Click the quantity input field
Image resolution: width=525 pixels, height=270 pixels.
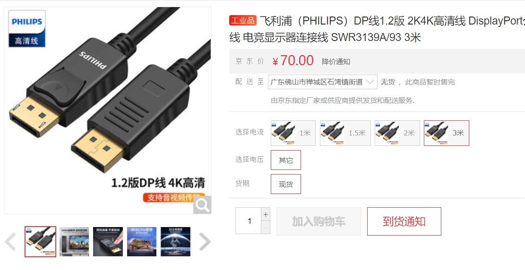click(x=248, y=221)
